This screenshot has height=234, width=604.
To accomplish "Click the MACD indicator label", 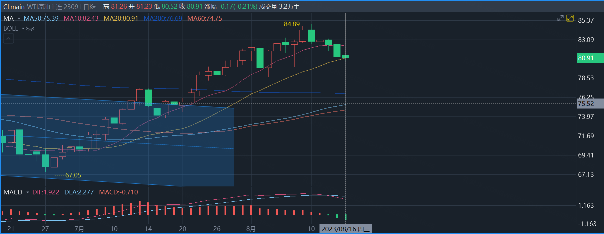I will [13, 192].
